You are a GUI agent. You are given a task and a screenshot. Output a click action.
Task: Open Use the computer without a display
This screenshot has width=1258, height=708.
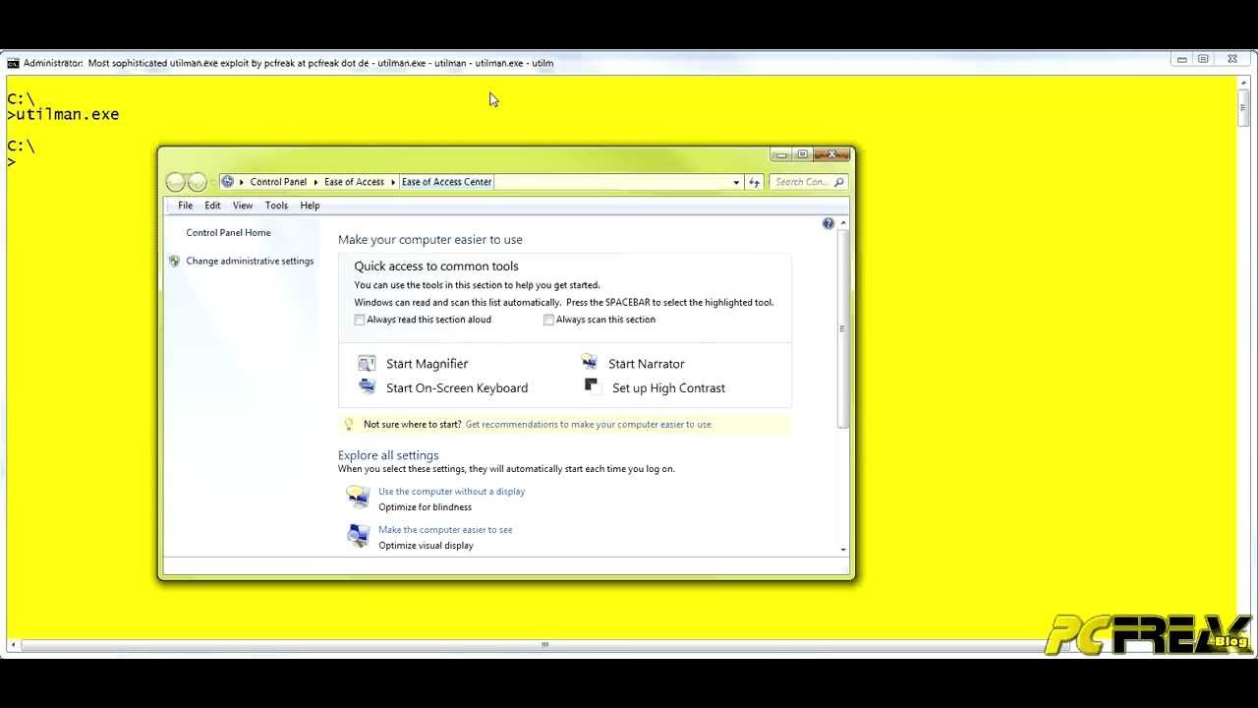[451, 492]
